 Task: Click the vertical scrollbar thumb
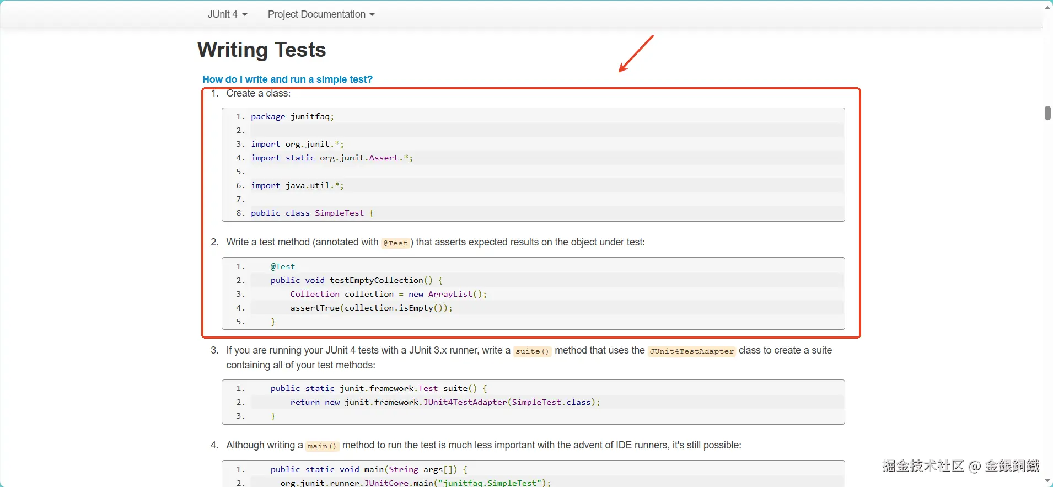click(x=1047, y=113)
